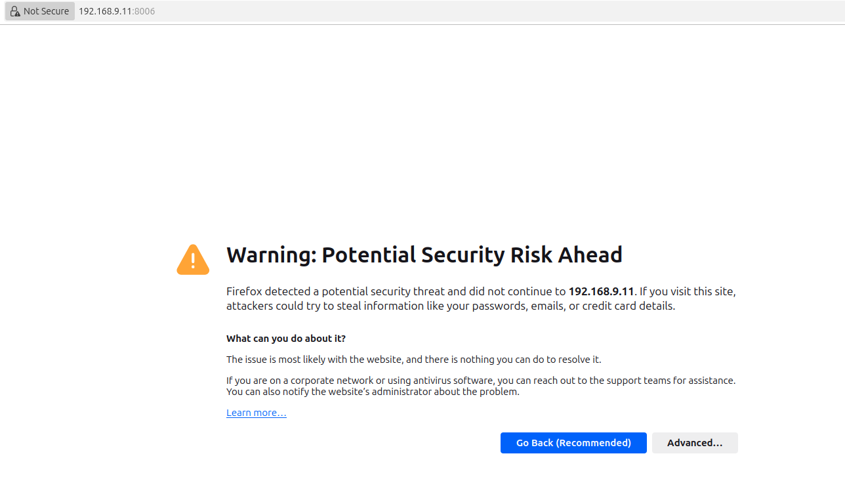Click the greyed :8006 port in the URL
The height and width of the screenshot is (500, 845).
point(144,11)
